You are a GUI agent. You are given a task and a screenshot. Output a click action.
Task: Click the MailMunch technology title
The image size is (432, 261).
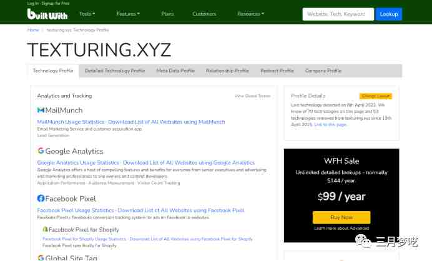tap(64, 111)
